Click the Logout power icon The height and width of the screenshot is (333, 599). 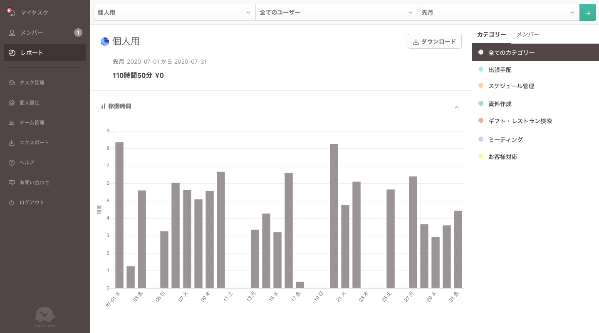point(12,203)
